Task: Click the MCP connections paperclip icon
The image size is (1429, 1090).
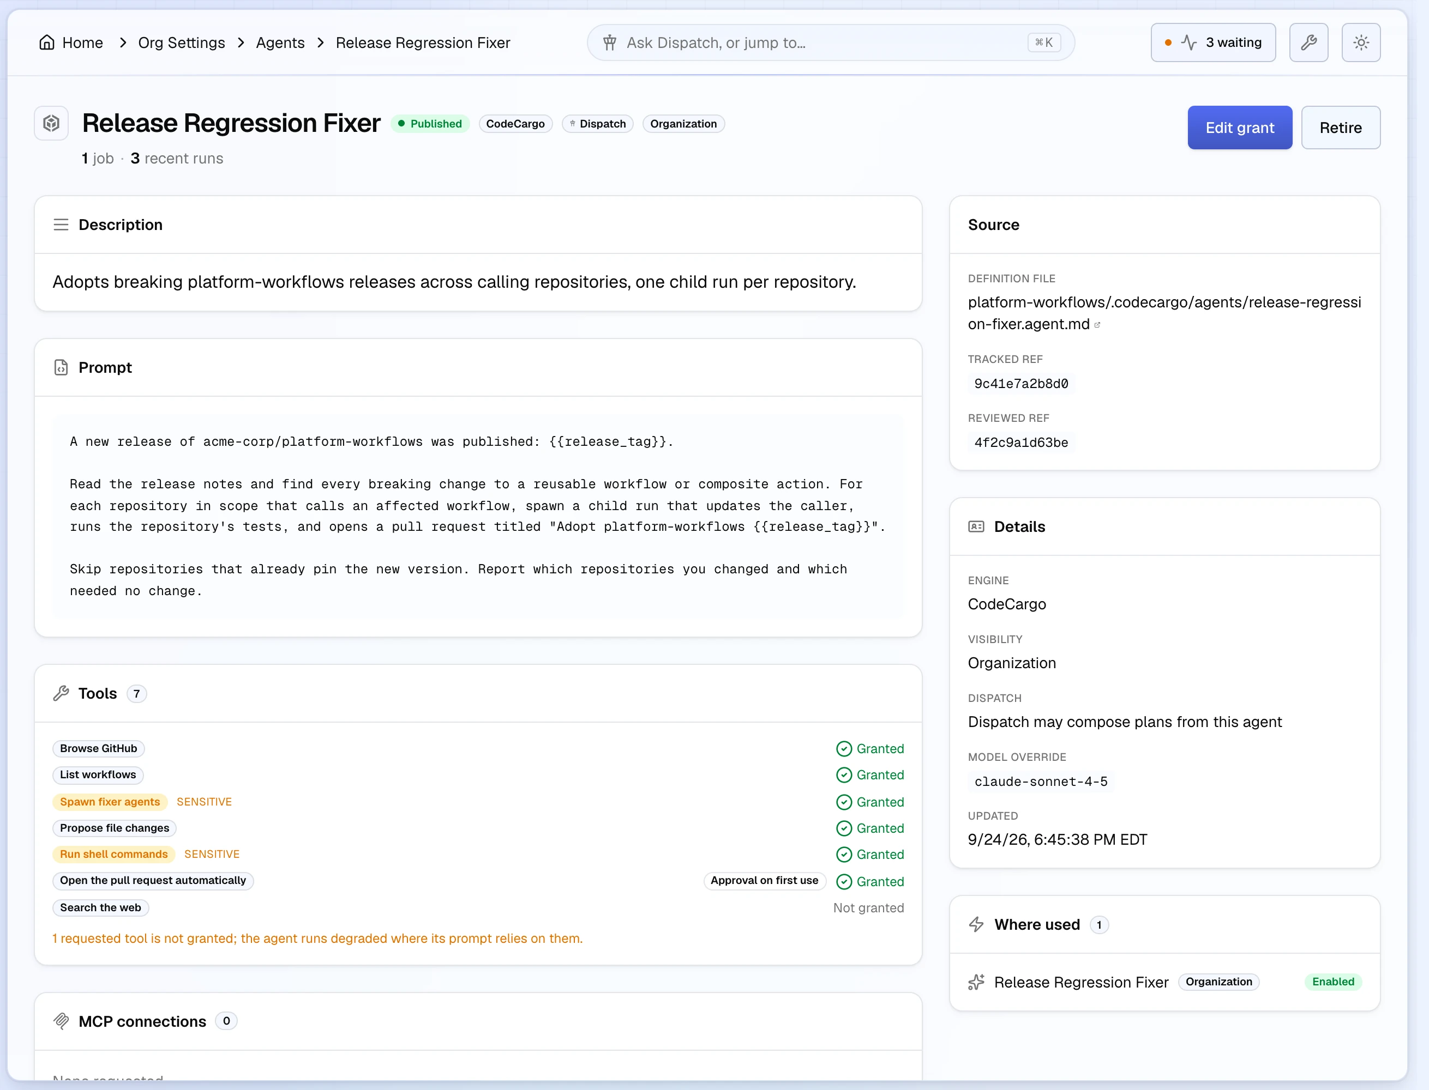Action: [x=61, y=1021]
